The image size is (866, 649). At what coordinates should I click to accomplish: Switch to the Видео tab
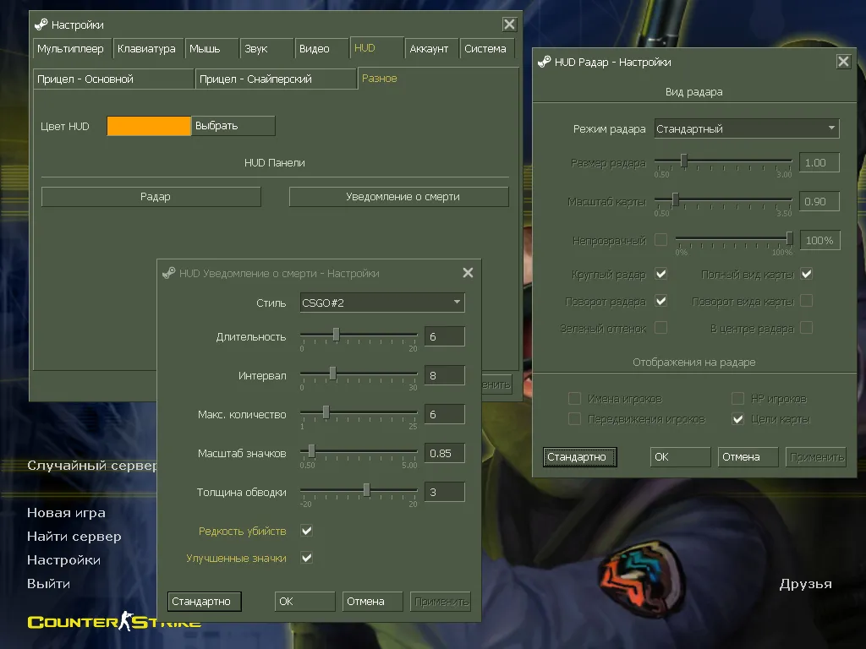coord(315,49)
